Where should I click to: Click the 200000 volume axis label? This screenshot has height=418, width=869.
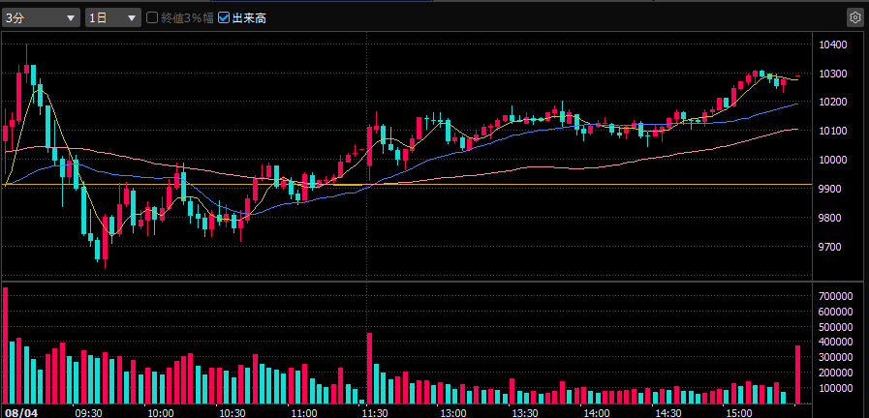(835, 373)
